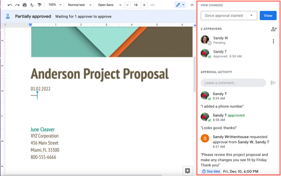Screen dimensions: 281x176
Task: Select the Paint format roller icon
Action: coord(40,5)
